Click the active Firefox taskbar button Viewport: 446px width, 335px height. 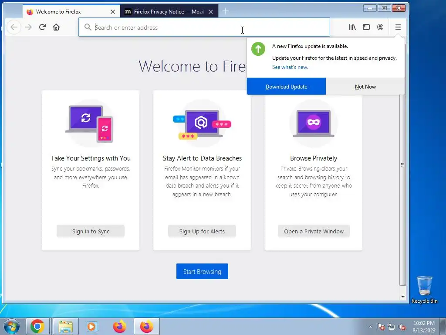146,326
